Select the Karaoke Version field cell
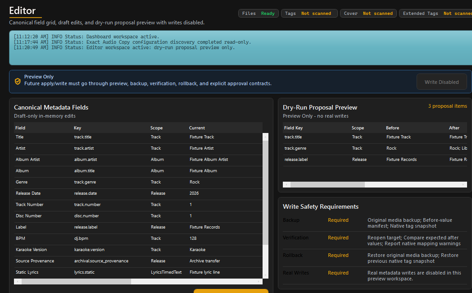Image resolution: width=472 pixels, height=293 pixels. pyautogui.click(x=32, y=250)
